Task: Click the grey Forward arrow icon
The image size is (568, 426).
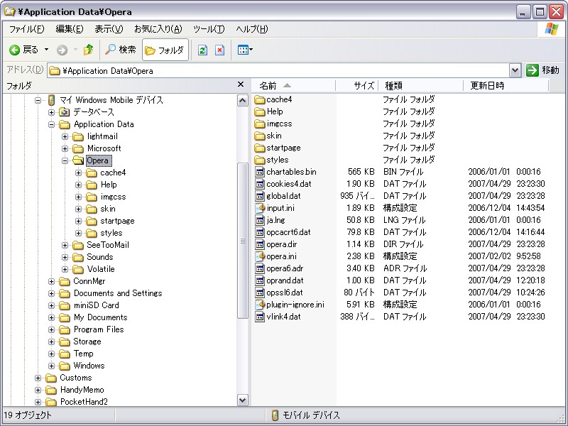Action: (62, 50)
